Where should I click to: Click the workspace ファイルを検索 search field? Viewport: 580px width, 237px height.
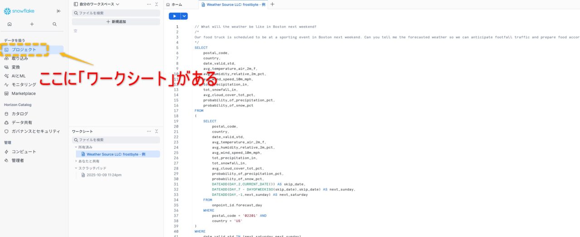pyautogui.click(x=116, y=13)
